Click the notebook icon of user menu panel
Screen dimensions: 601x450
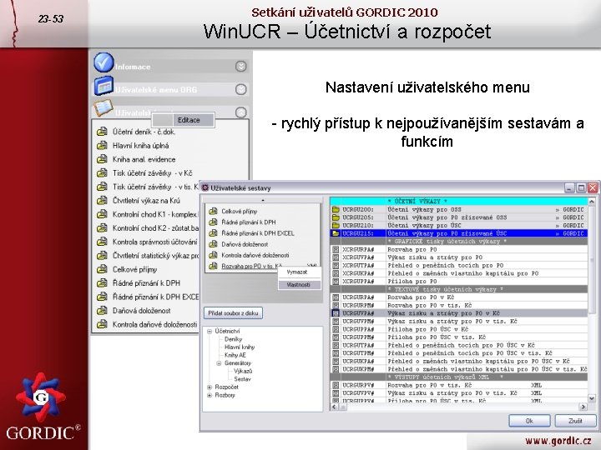point(104,107)
